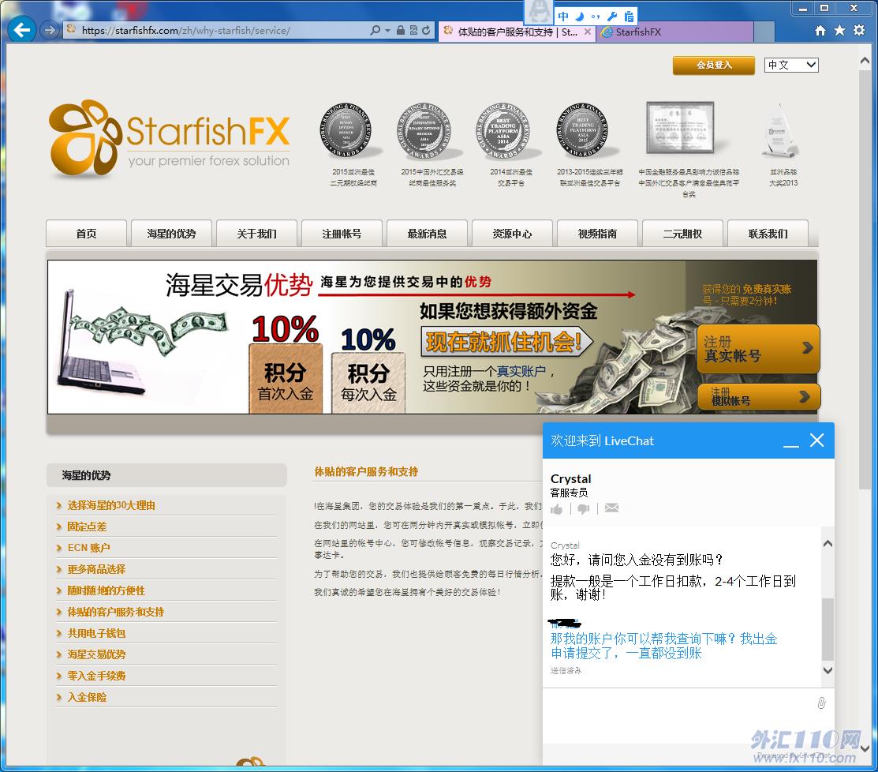Open 更多商品选择 sidebar link
The height and width of the screenshot is (772, 878).
96,569
